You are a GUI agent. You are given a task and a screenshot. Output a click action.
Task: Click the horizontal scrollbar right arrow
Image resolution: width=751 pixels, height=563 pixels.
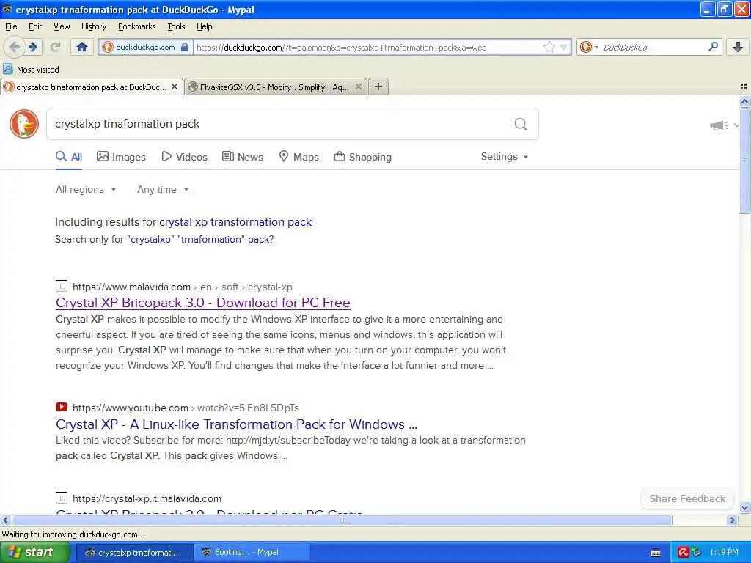pos(732,520)
